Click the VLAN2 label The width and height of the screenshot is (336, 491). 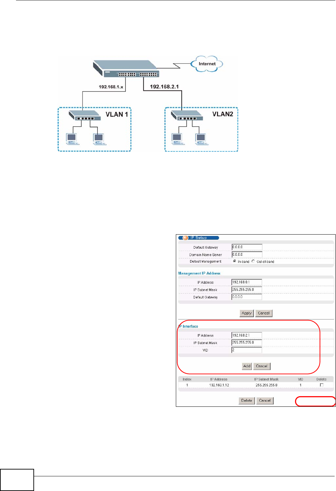[223, 114]
